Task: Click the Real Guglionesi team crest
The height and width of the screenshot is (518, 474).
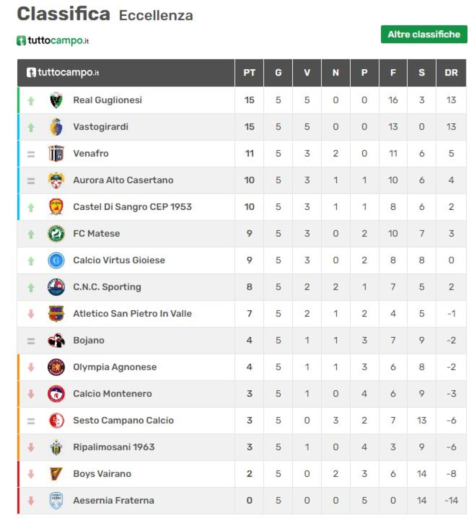Action: coord(56,100)
